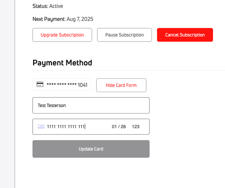Image resolution: width=225 pixels, height=188 pixels.
Task: Click the Active subscription status value
Action: coord(56,6)
